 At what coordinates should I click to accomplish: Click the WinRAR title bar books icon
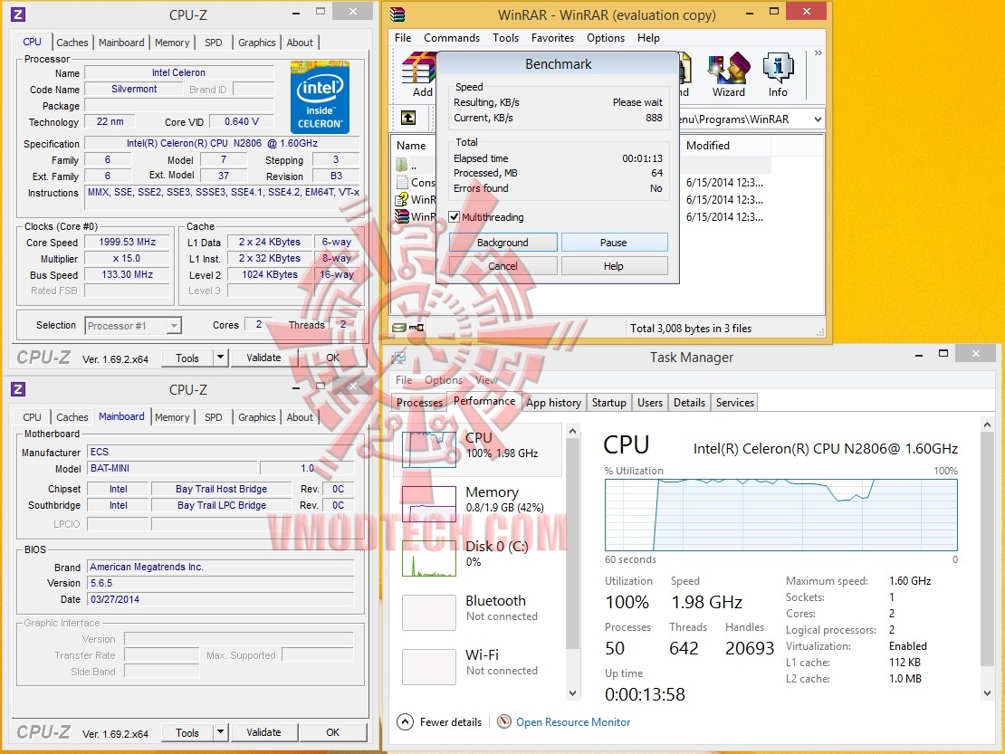(x=397, y=14)
